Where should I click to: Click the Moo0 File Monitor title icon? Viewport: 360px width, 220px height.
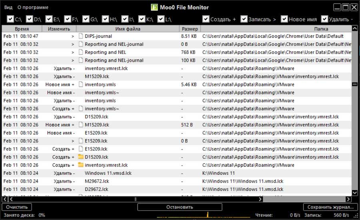click(x=154, y=7)
